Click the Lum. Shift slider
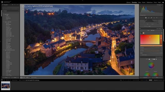 pyautogui.click(x=152, y=51)
